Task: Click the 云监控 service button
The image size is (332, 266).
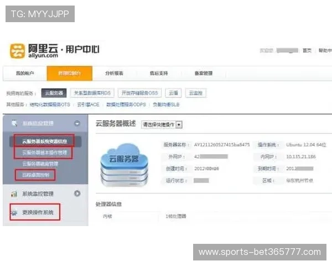Action: [196, 93]
